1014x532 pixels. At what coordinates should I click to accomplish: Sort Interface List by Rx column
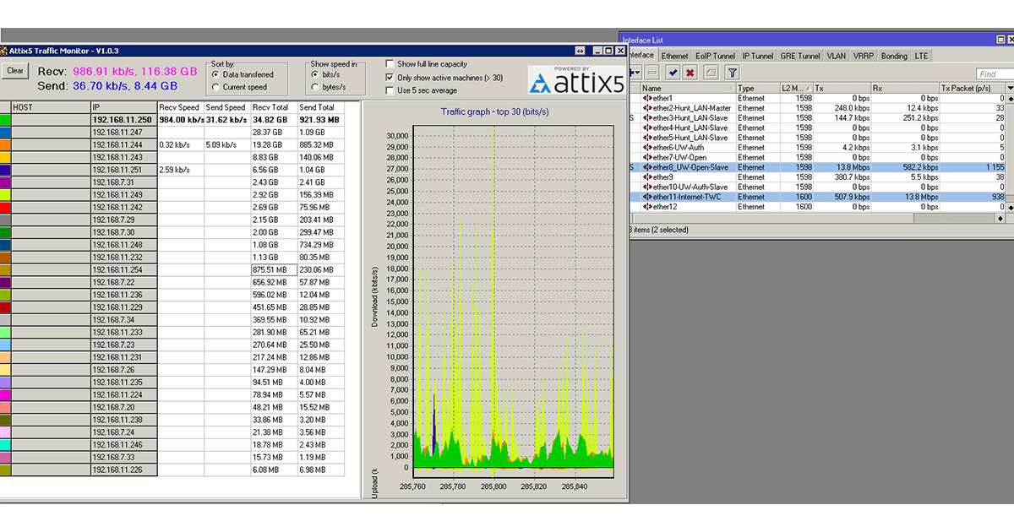pos(905,88)
